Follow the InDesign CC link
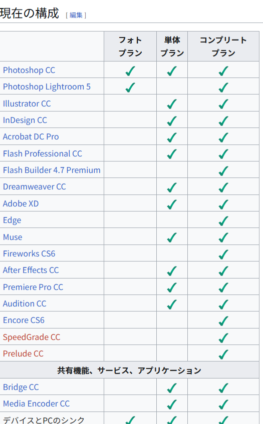Viewport: 263px width, 424px height. pos(25,120)
